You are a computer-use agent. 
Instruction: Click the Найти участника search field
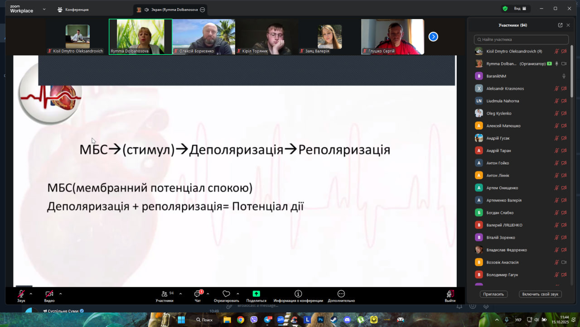(x=521, y=40)
